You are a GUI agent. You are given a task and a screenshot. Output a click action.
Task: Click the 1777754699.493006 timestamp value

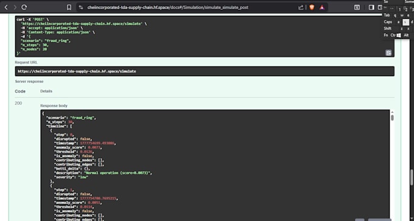[x=98, y=143]
